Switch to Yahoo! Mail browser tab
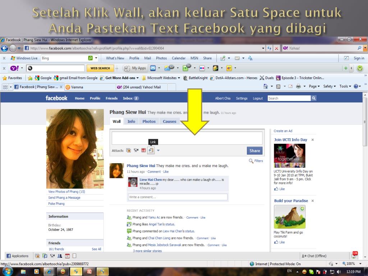This screenshot has height=276, width=368. pyautogui.click(x=142, y=87)
